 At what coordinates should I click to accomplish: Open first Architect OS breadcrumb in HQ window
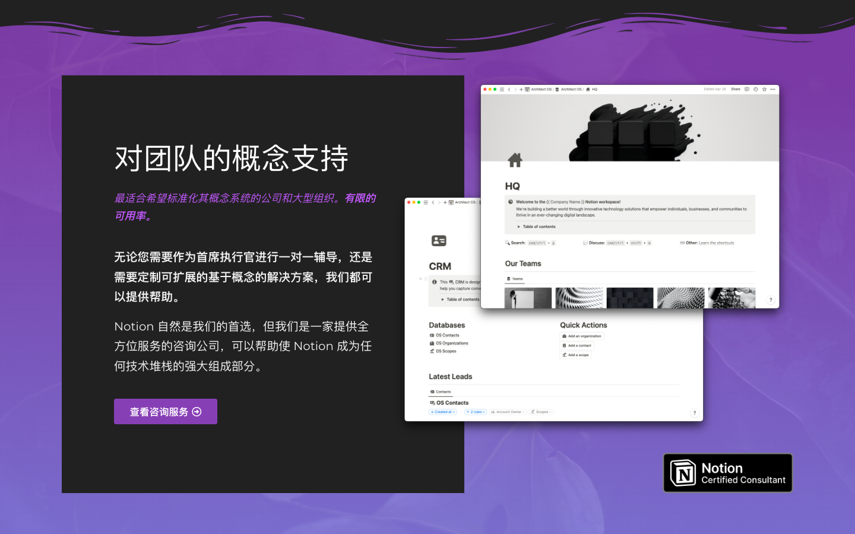click(x=539, y=89)
